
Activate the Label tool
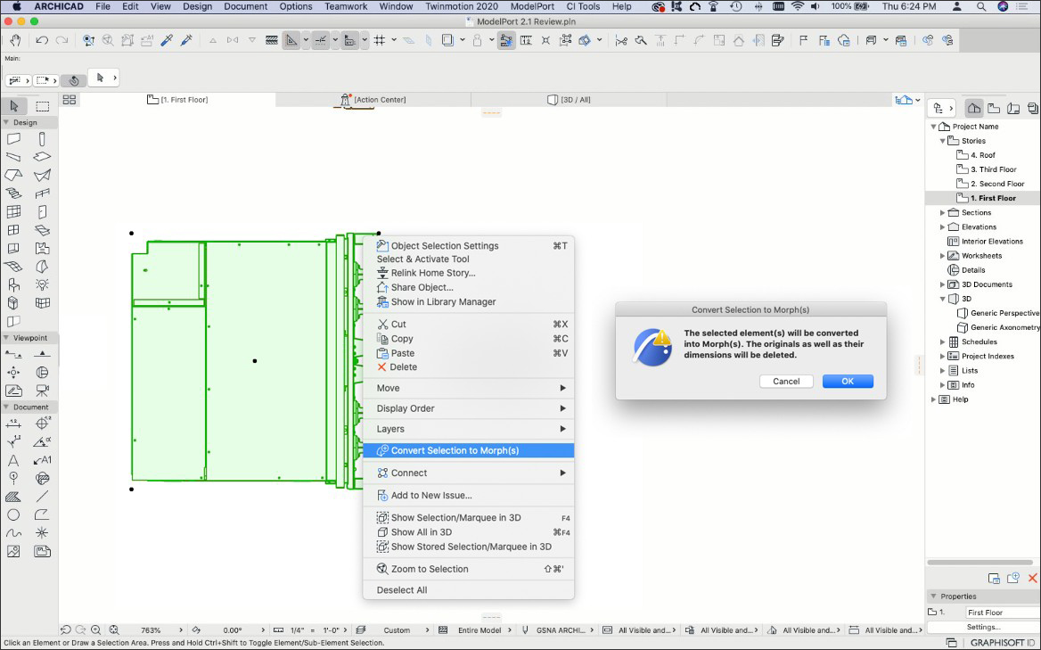(42, 460)
